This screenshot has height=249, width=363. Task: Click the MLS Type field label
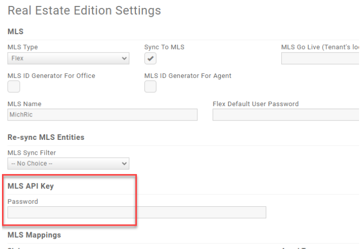(23, 47)
